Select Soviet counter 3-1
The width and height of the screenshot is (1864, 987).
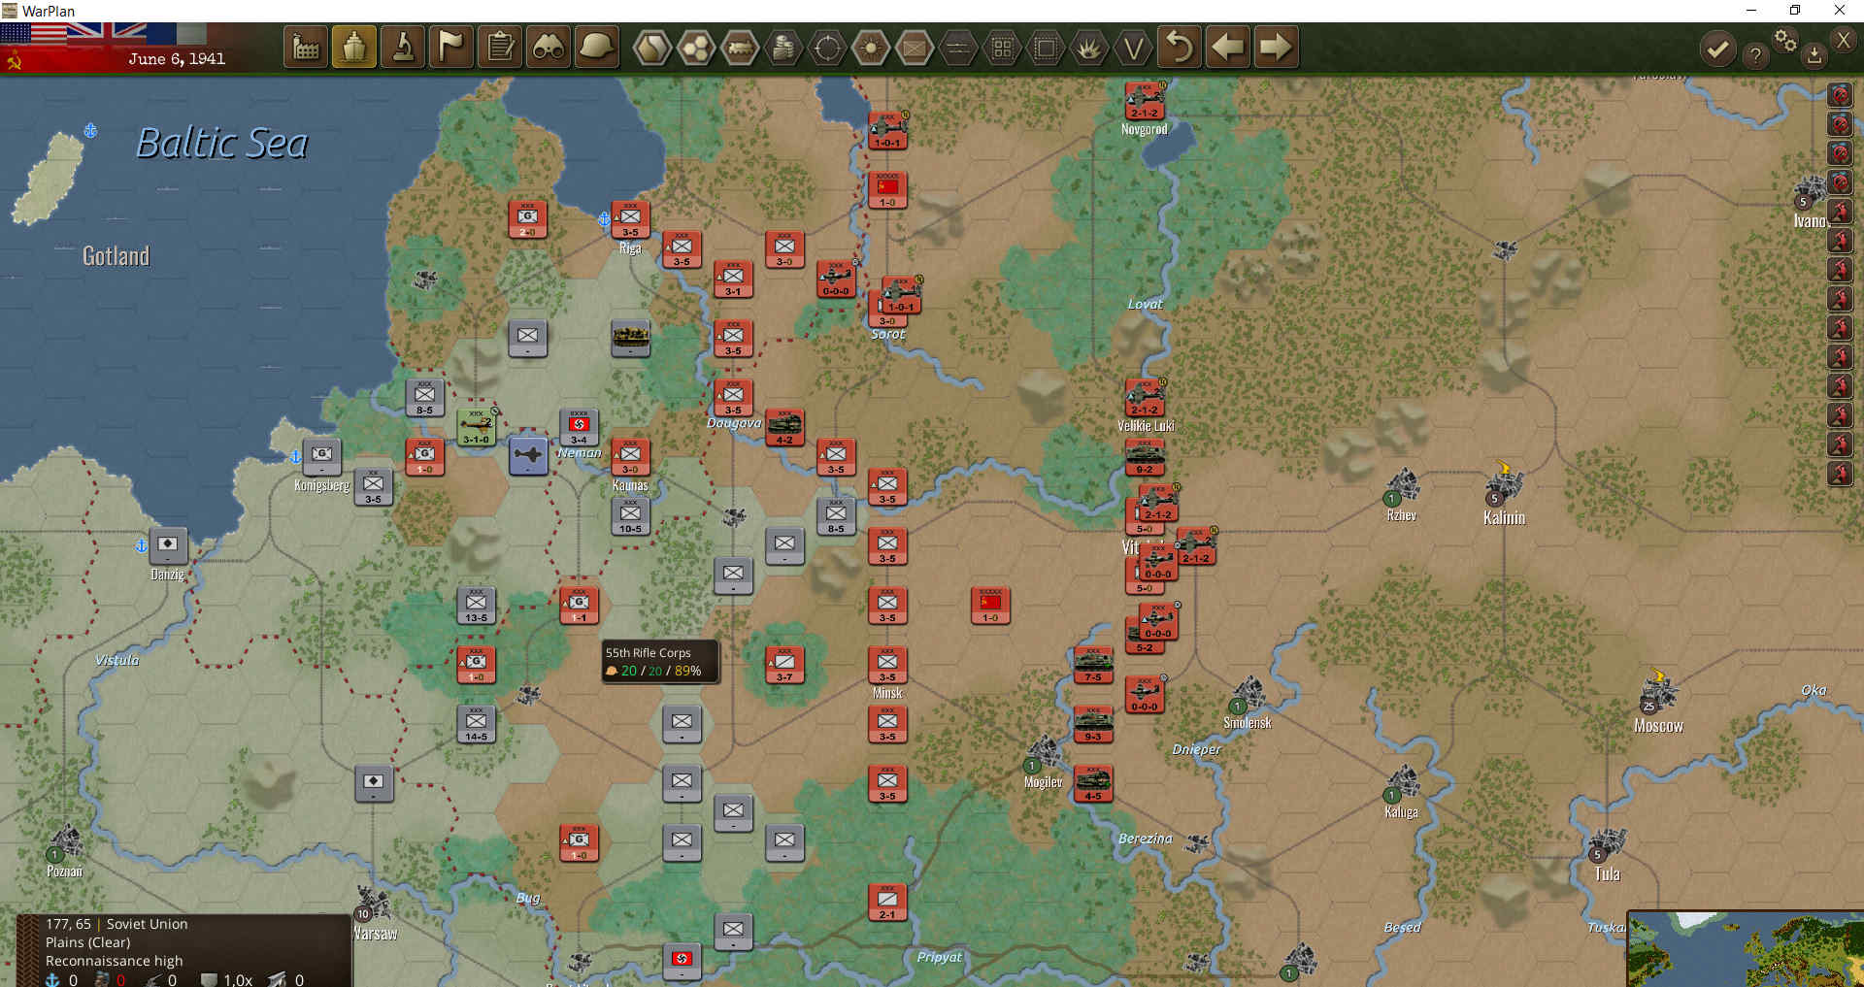(x=733, y=279)
